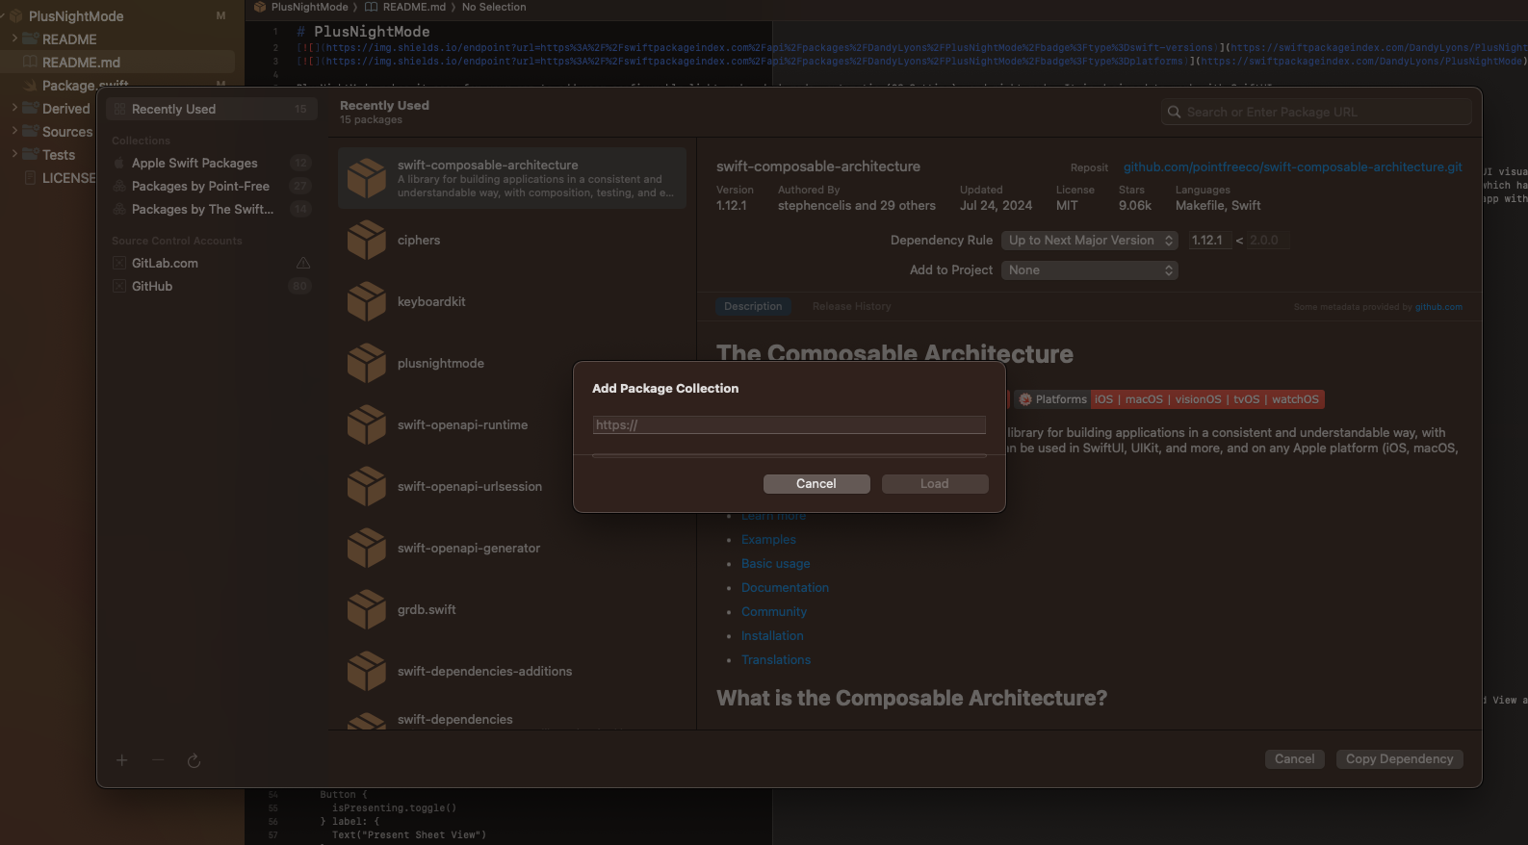The height and width of the screenshot is (845, 1528).
Task: Open the Examples link
Action: click(x=768, y=540)
